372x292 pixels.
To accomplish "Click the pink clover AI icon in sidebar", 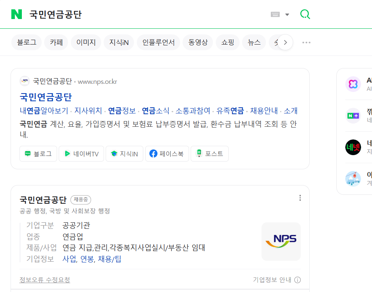I will pos(353,84).
